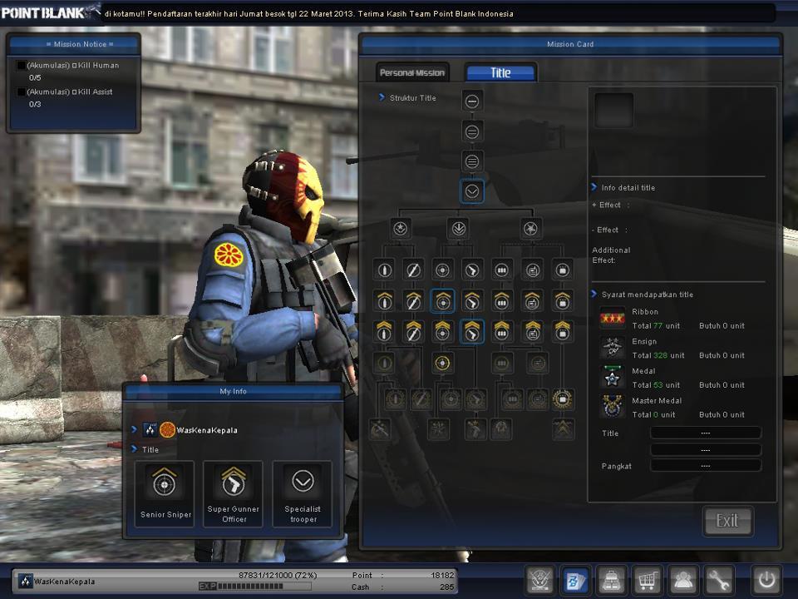Image resolution: width=798 pixels, height=599 pixels.
Task: Select the star badge branch title icon
Action: pos(401,229)
